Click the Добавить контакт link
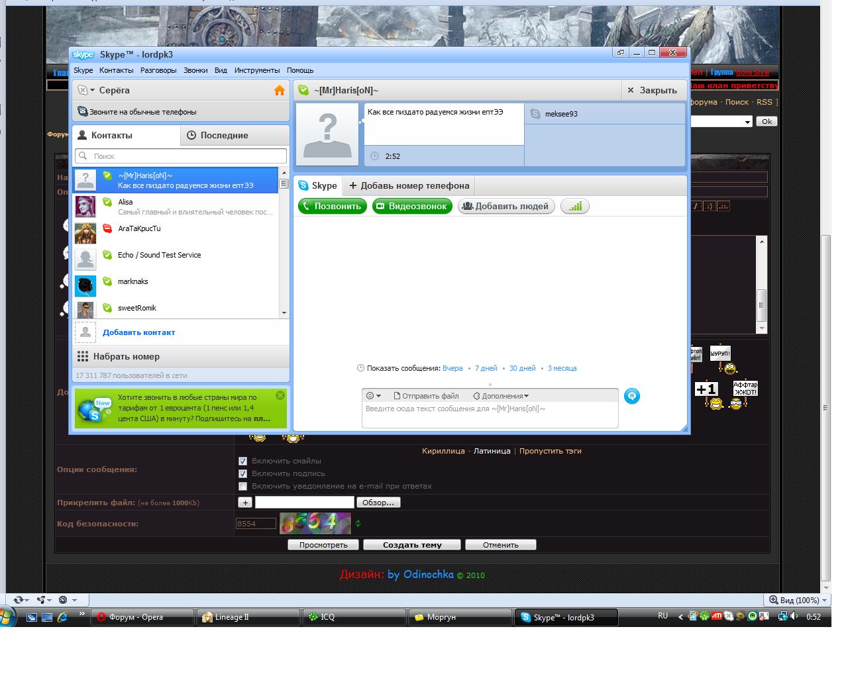The height and width of the screenshot is (678, 848). pos(138,332)
